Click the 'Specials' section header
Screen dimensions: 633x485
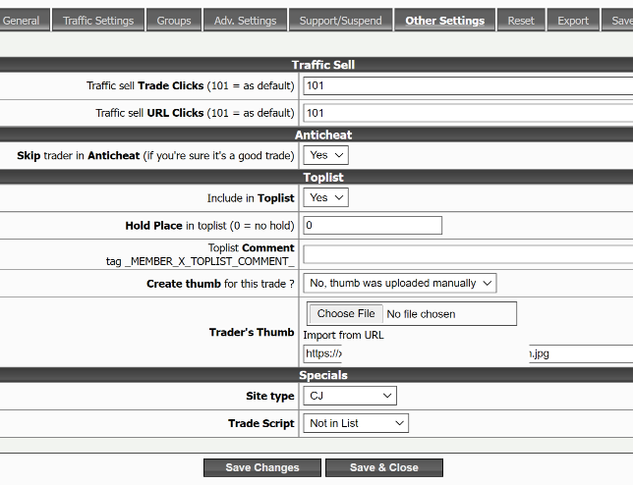point(323,375)
